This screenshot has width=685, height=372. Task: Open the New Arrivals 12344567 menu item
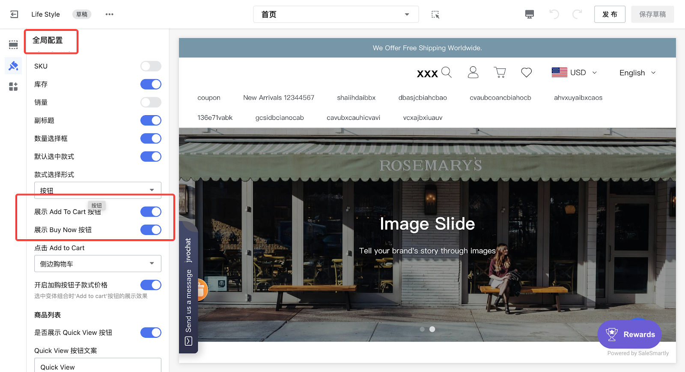(x=279, y=98)
